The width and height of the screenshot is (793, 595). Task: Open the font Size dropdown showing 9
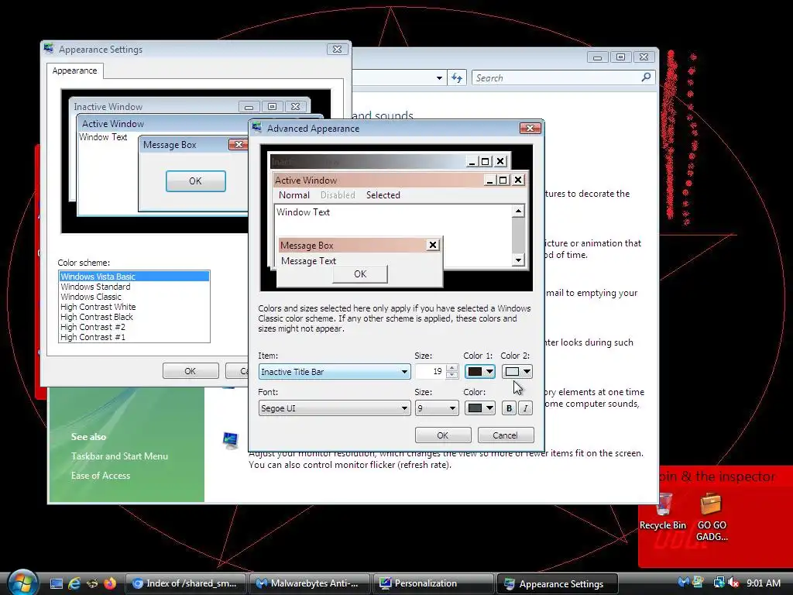(x=437, y=408)
